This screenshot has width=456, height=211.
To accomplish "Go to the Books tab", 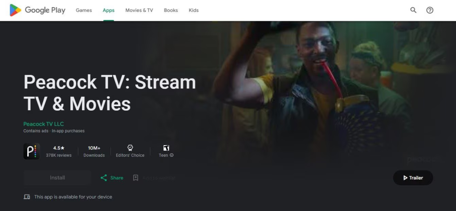I will click(171, 10).
